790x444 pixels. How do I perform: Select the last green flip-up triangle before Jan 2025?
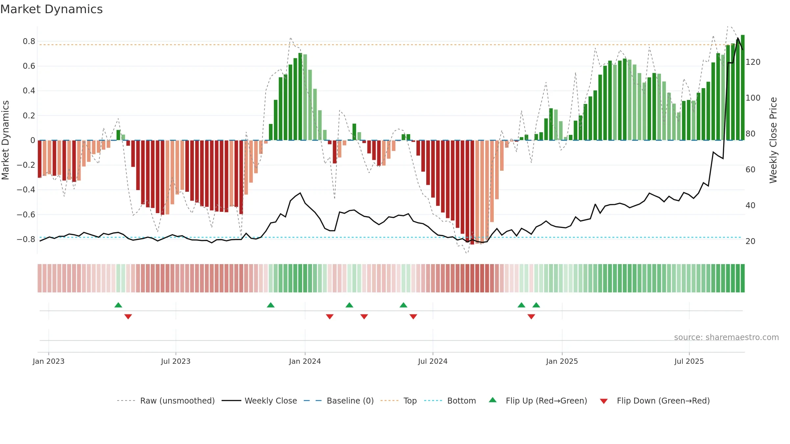pos(536,305)
